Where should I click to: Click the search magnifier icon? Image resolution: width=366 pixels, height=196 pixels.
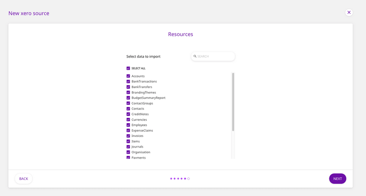click(195, 56)
